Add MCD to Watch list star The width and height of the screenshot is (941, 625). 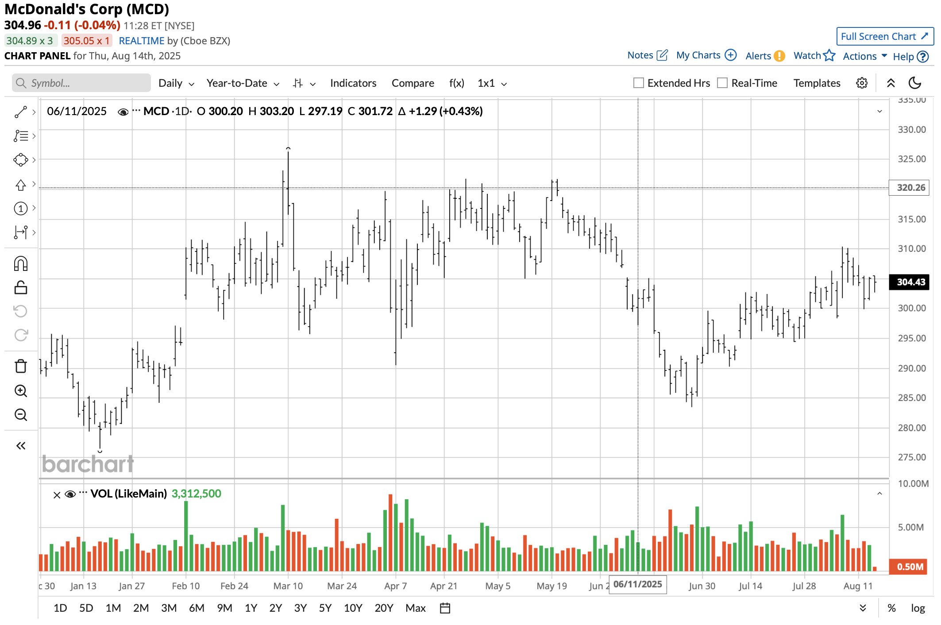click(x=829, y=55)
